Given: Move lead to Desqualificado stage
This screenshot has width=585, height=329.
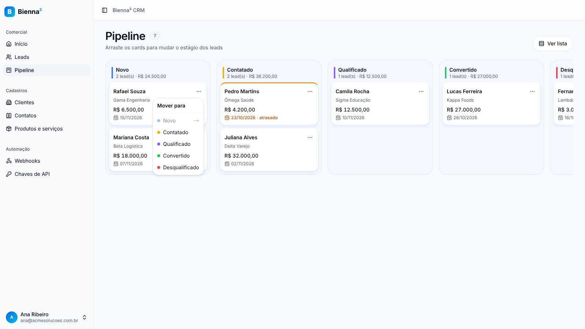Looking at the screenshot, I should tap(178, 167).
